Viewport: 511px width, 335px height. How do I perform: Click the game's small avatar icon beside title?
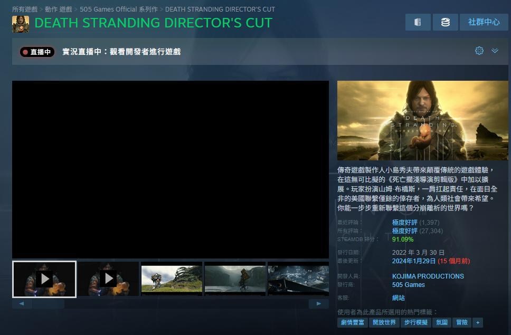click(x=21, y=24)
